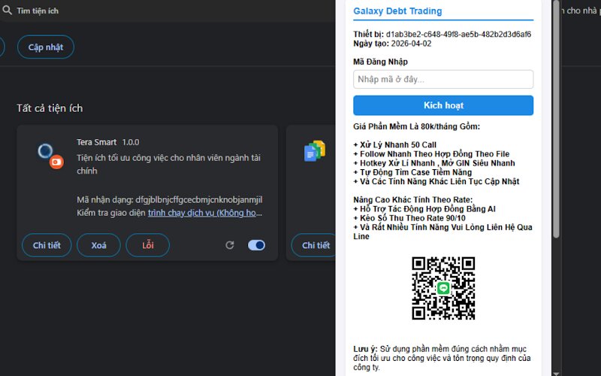This screenshot has height=376, width=601.
Task: Click the Ngày tạo 2026-04-02 text
Action: [x=392, y=44]
